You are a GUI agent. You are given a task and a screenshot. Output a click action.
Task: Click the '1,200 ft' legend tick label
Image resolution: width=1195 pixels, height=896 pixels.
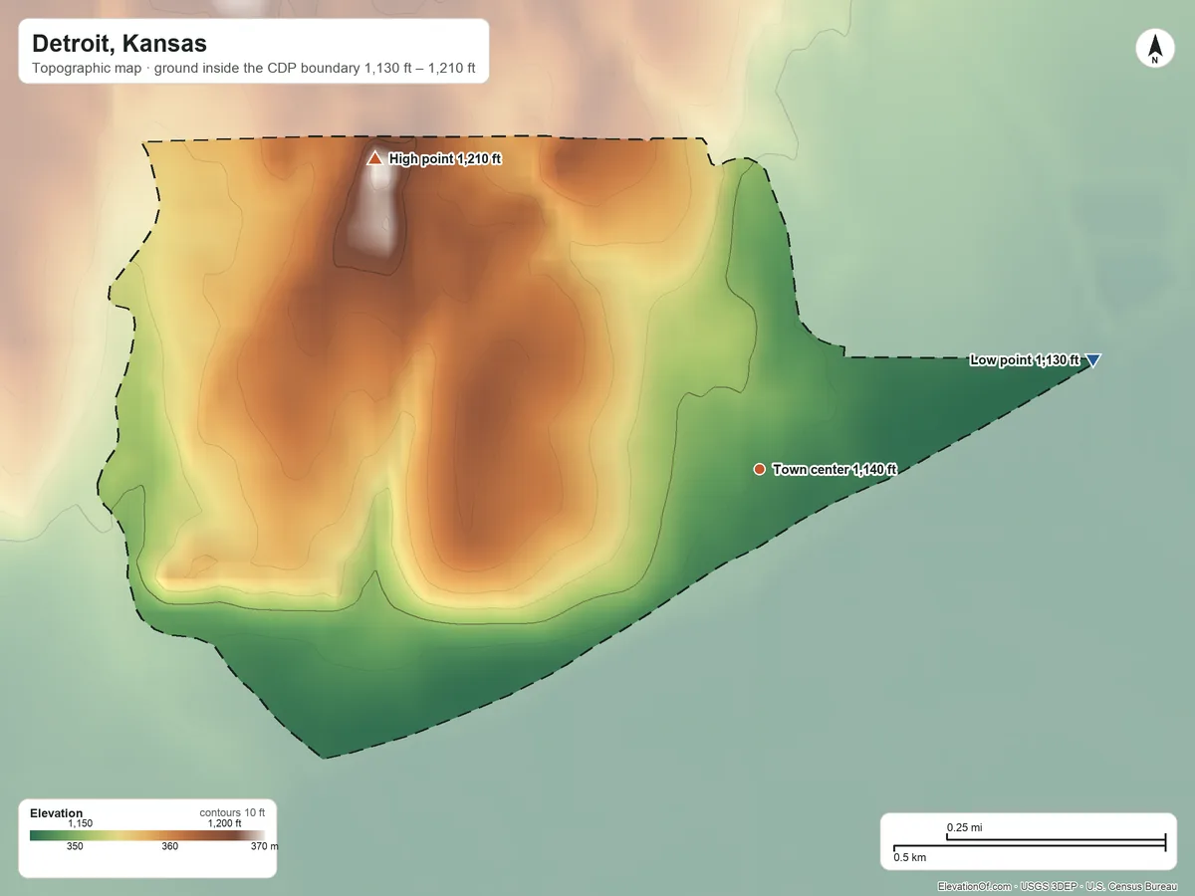pyautogui.click(x=224, y=823)
